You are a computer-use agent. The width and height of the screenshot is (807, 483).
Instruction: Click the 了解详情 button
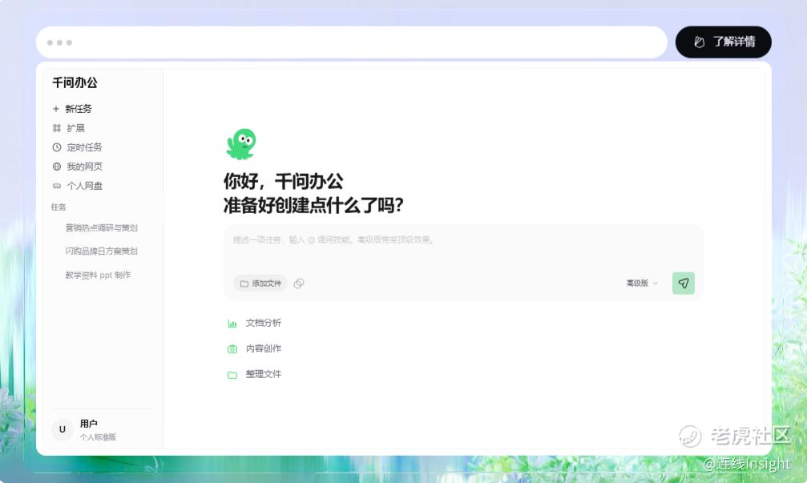point(723,42)
